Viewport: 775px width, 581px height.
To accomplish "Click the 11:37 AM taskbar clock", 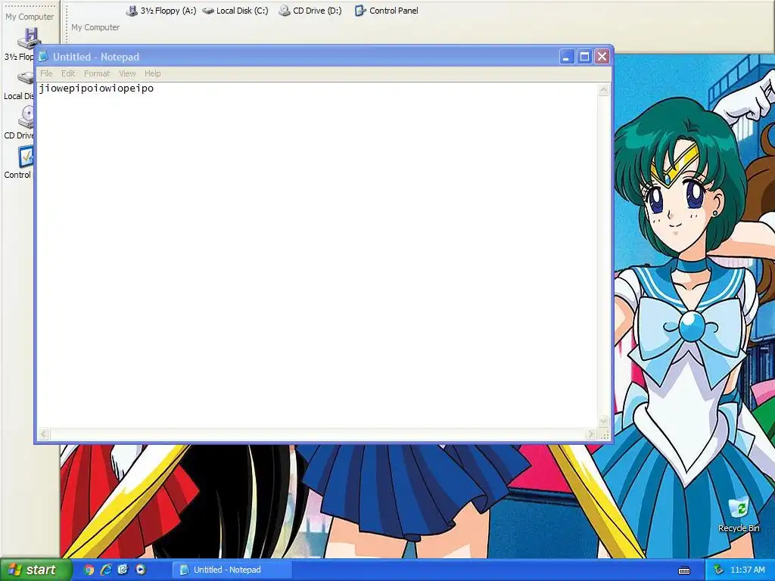I will [x=747, y=570].
